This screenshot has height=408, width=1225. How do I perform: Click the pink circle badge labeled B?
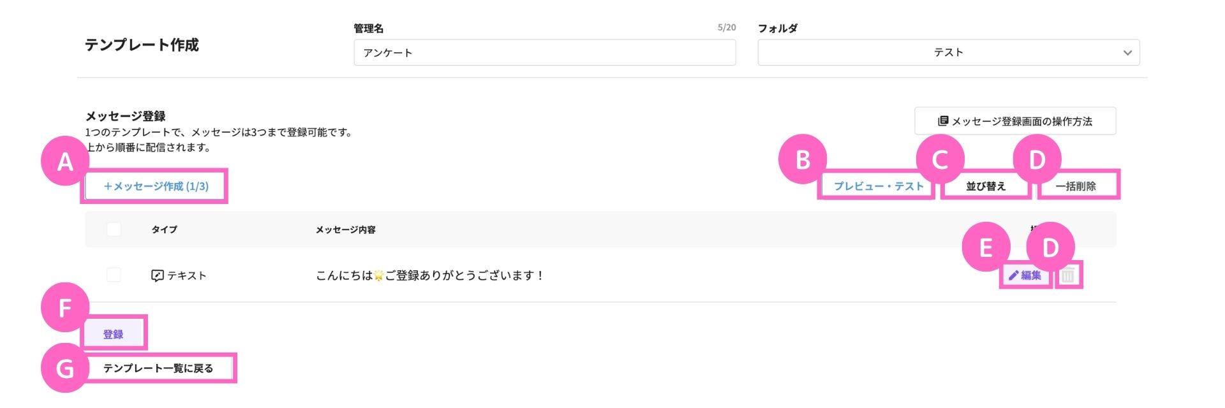(x=803, y=159)
